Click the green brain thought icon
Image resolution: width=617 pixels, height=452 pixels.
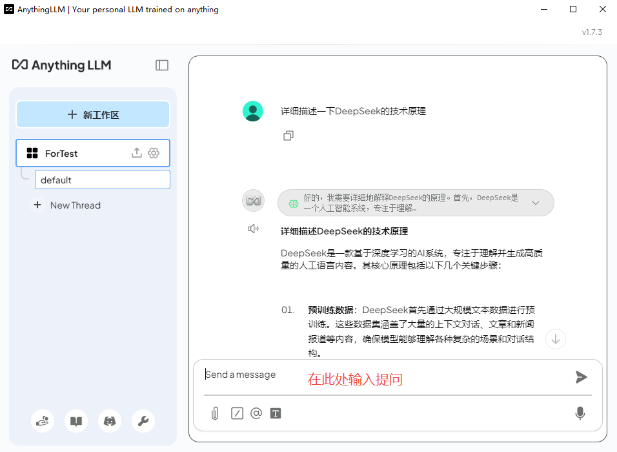[294, 203]
